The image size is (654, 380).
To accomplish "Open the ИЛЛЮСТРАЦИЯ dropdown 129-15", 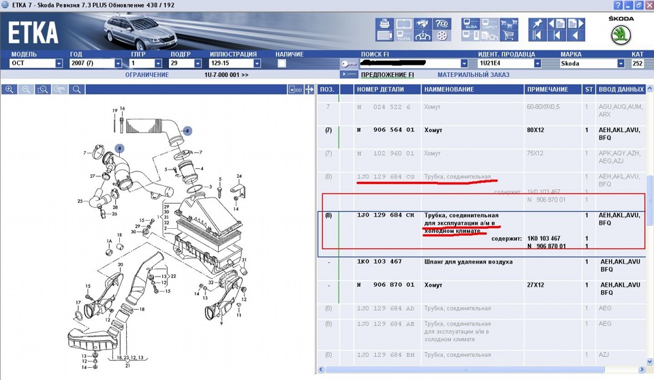I will [x=257, y=63].
